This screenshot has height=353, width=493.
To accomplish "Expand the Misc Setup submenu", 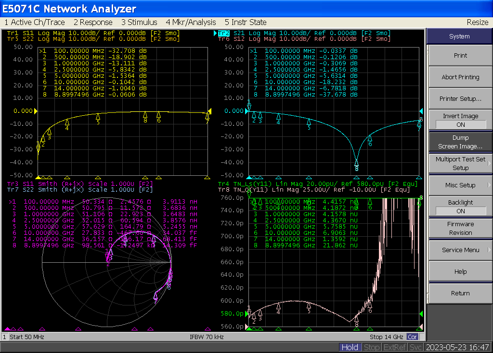I will click(x=460, y=185).
